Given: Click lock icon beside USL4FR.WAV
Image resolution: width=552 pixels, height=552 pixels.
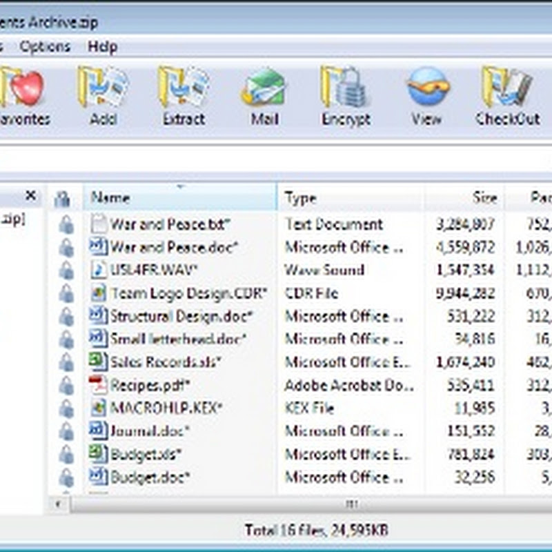Looking at the screenshot, I should (x=66, y=270).
